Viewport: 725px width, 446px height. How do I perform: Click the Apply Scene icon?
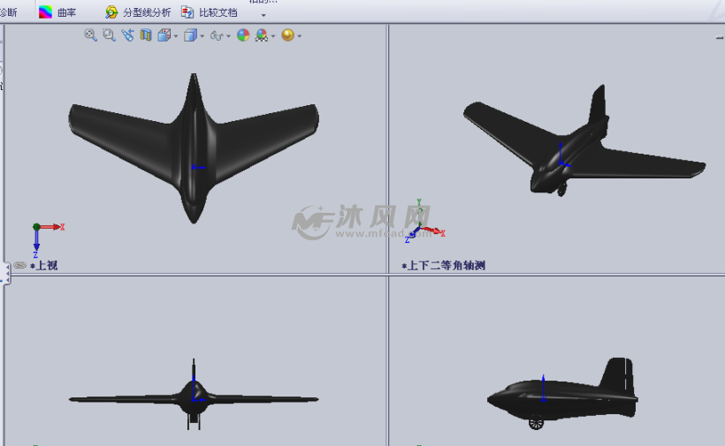tap(262, 35)
